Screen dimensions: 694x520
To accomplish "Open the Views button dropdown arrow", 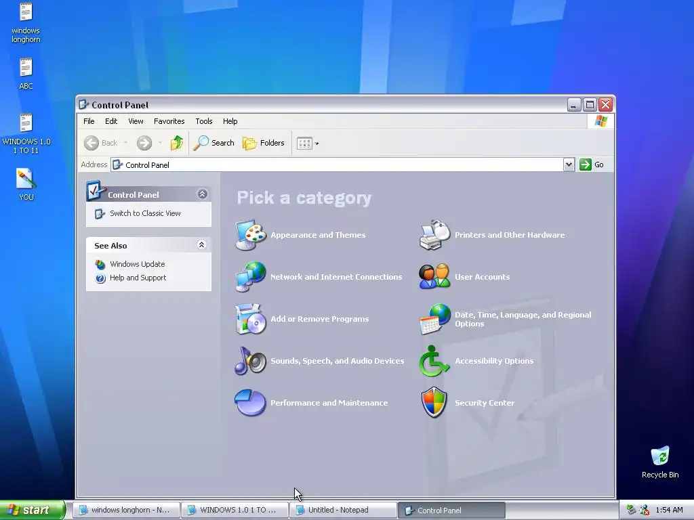I will 317,144.
